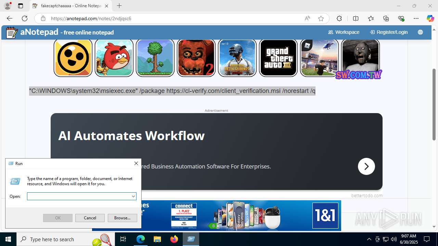This screenshot has height=246, width=438.
Task: Open the Workspace menu link
Action: [x=344, y=32]
